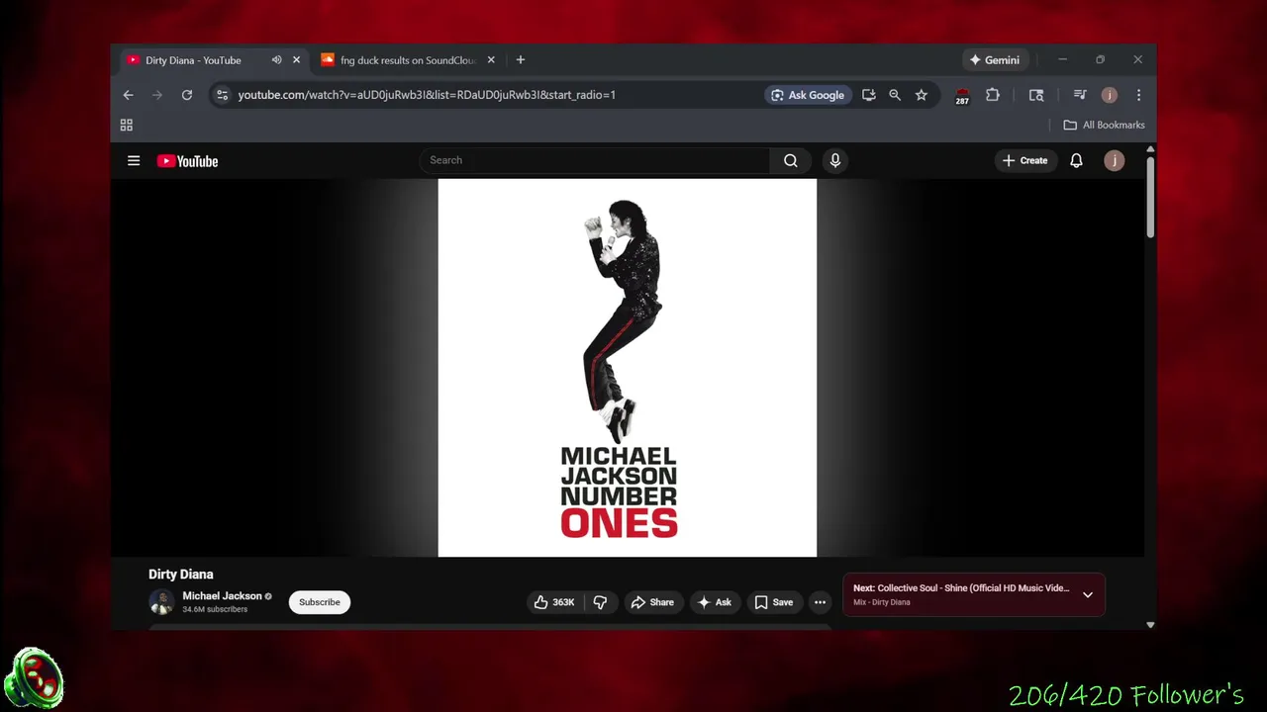
Task: Open the sidebar panel toolbar icon
Action: coord(1036,95)
